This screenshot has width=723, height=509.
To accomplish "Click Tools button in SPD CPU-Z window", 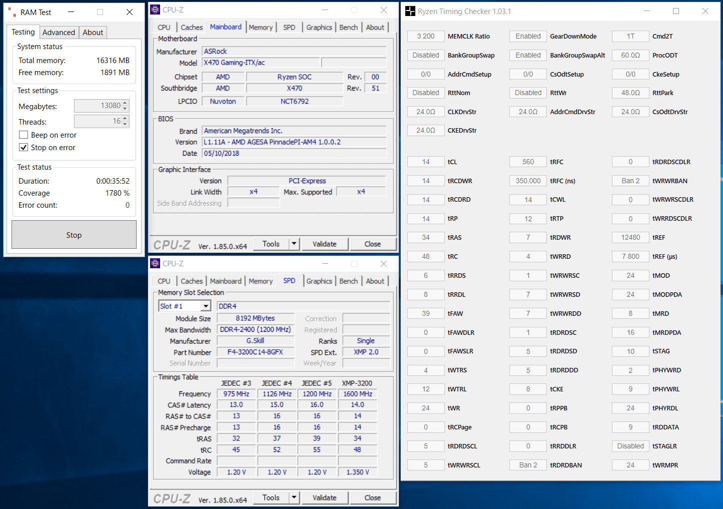I will pyautogui.click(x=271, y=497).
